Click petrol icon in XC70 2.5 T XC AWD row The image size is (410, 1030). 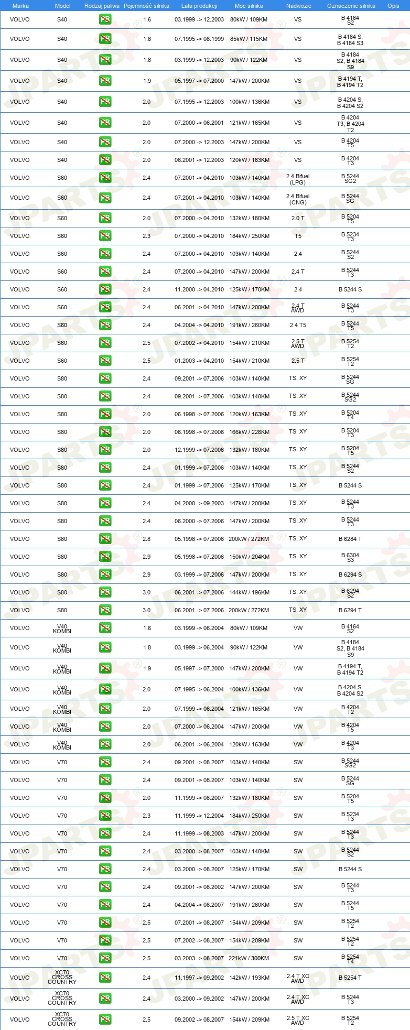point(105,1020)
